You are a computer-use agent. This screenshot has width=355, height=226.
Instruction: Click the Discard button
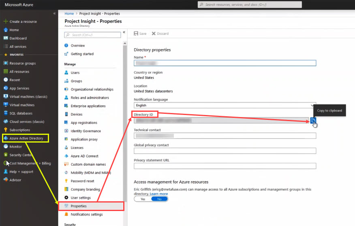[160, 34]
